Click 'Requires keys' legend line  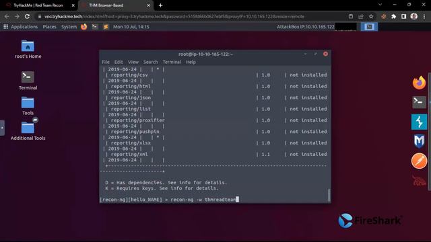click(x=162, y=188)
